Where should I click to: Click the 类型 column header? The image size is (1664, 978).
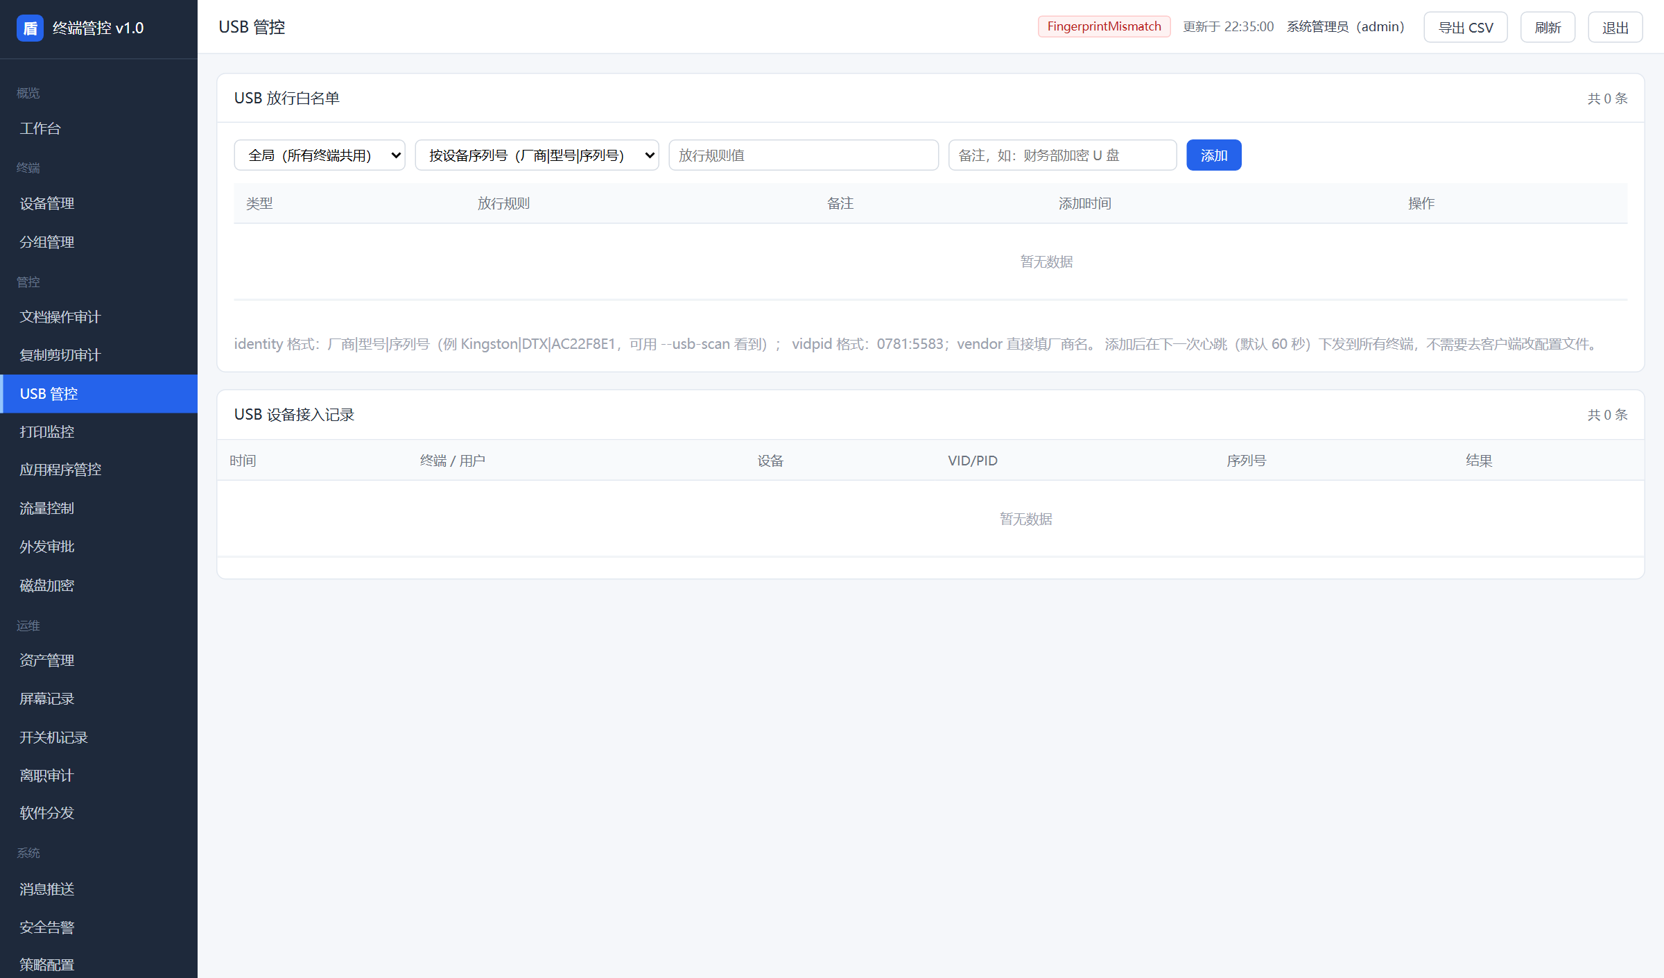259,203
